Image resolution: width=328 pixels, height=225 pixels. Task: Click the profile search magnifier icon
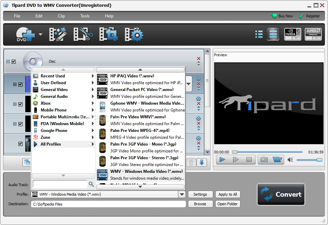[x=91, y=184]
